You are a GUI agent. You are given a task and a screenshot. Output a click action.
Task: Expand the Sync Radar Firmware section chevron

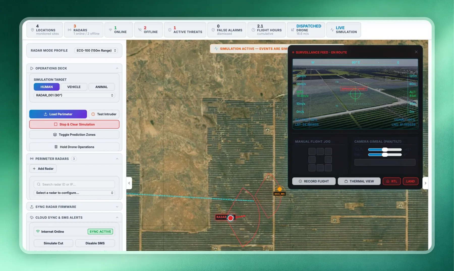point(117,207)
